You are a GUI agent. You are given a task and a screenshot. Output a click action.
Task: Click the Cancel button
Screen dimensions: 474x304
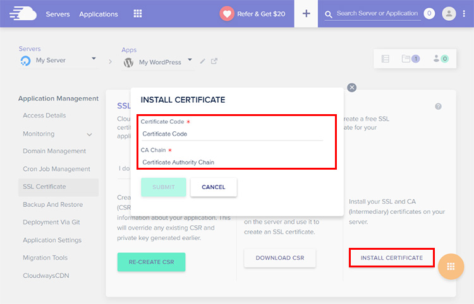[213, 187]
